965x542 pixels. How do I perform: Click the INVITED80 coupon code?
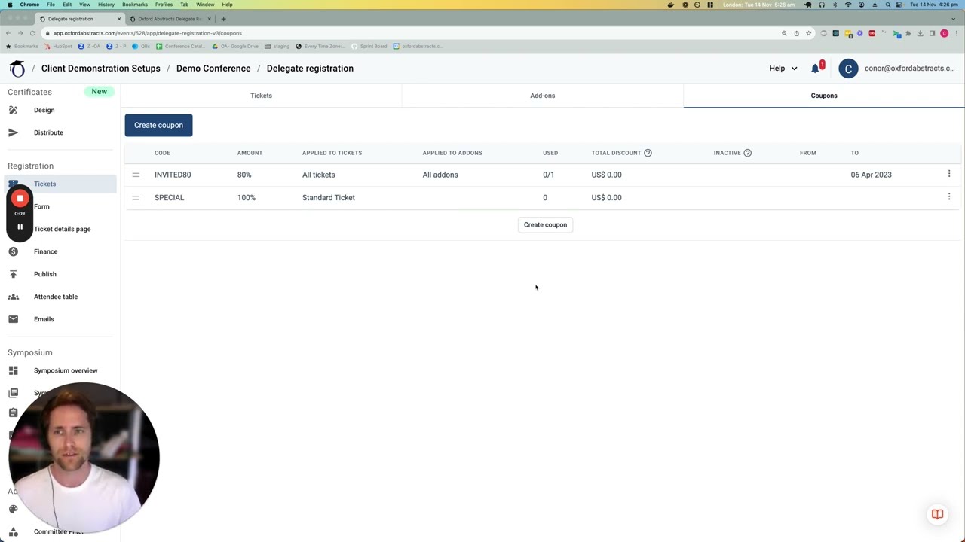pos(173,175)
